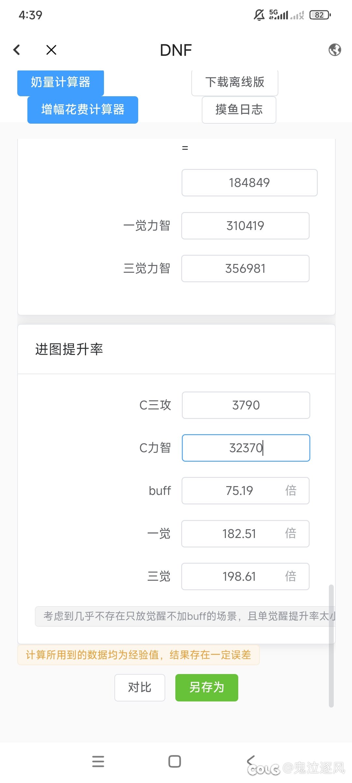Image resolution: width=352 pixels, height=783 pixels.
Task: Switch to 增幅花费计算器 tab
Action: pos(83,110)
